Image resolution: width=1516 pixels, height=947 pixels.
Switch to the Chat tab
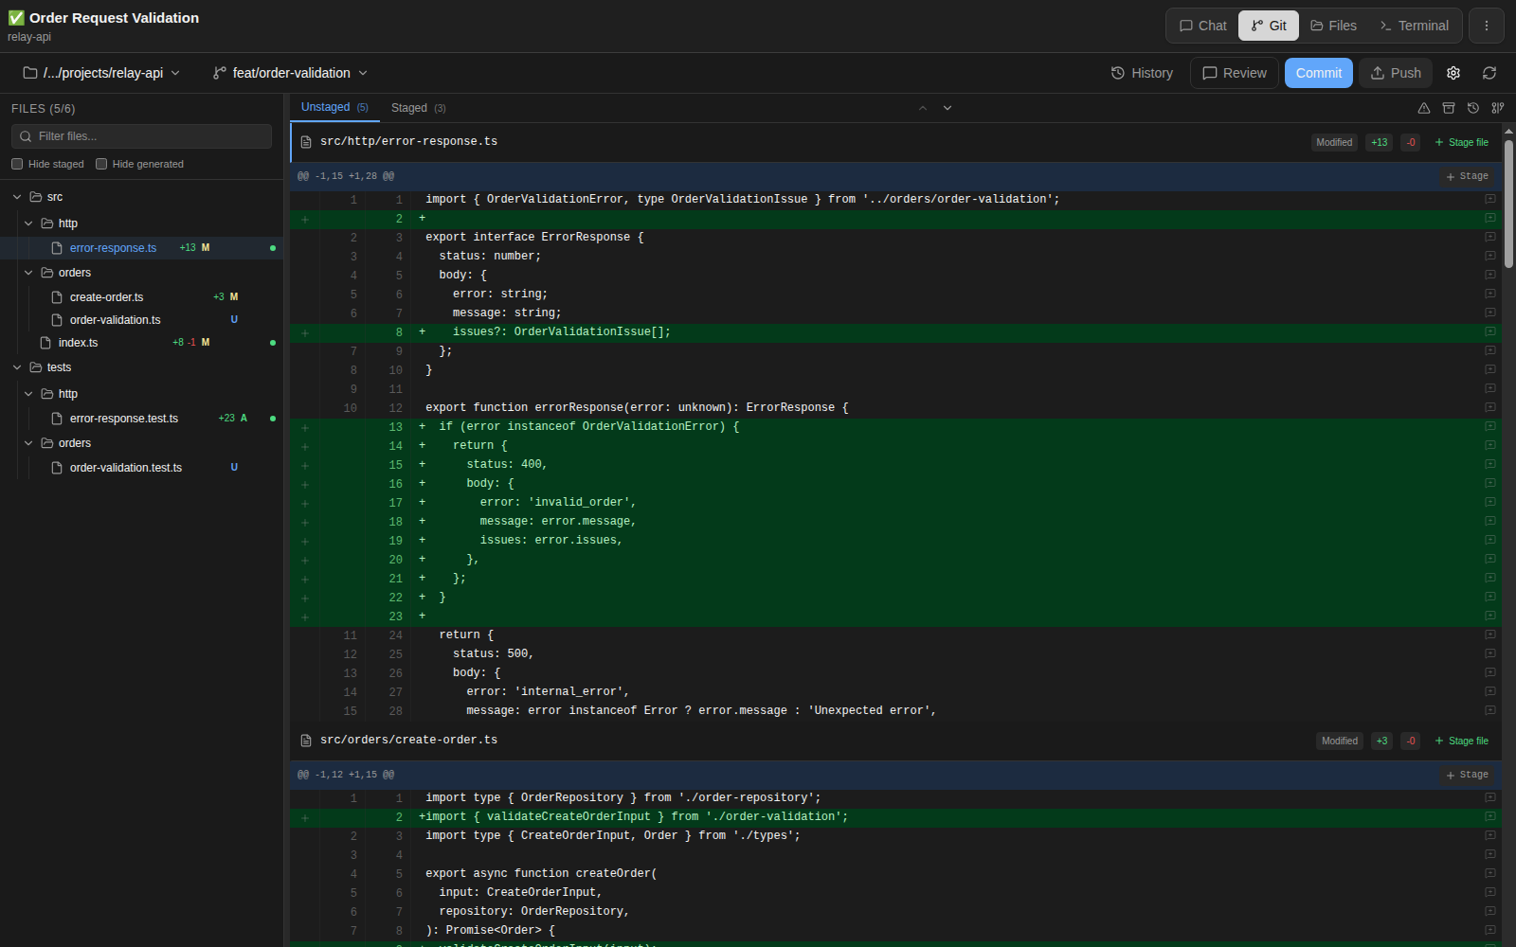1202,26
